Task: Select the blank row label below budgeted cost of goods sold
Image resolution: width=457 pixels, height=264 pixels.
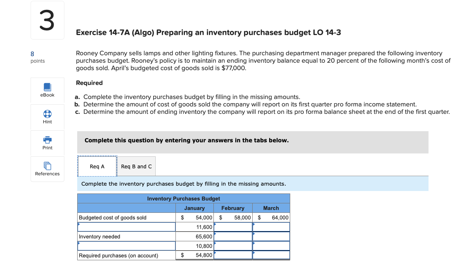Action: coord(126,226)
